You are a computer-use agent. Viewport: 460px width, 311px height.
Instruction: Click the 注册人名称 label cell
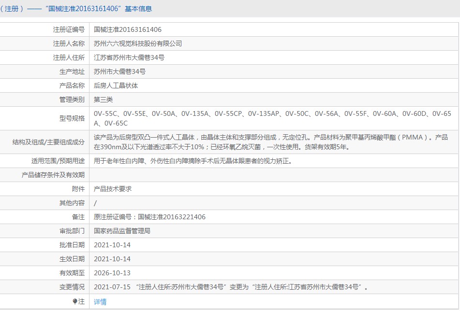pyautogui.click(x=69, y=43)
